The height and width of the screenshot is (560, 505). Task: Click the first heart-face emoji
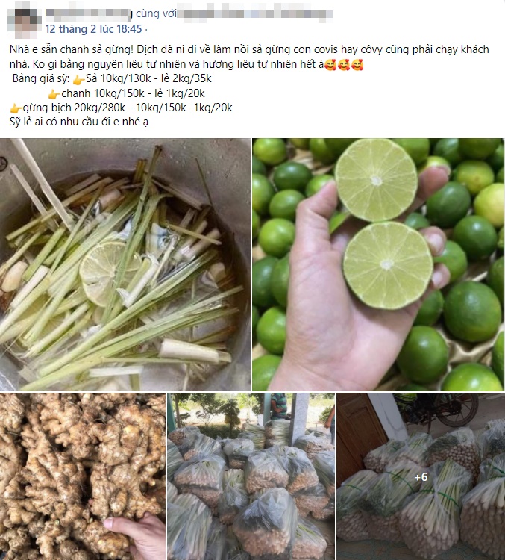(x=330, y=65)
